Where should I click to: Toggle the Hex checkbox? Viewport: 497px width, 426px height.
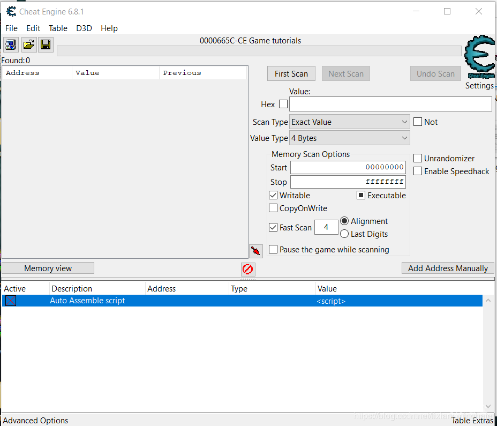[283, 104]
